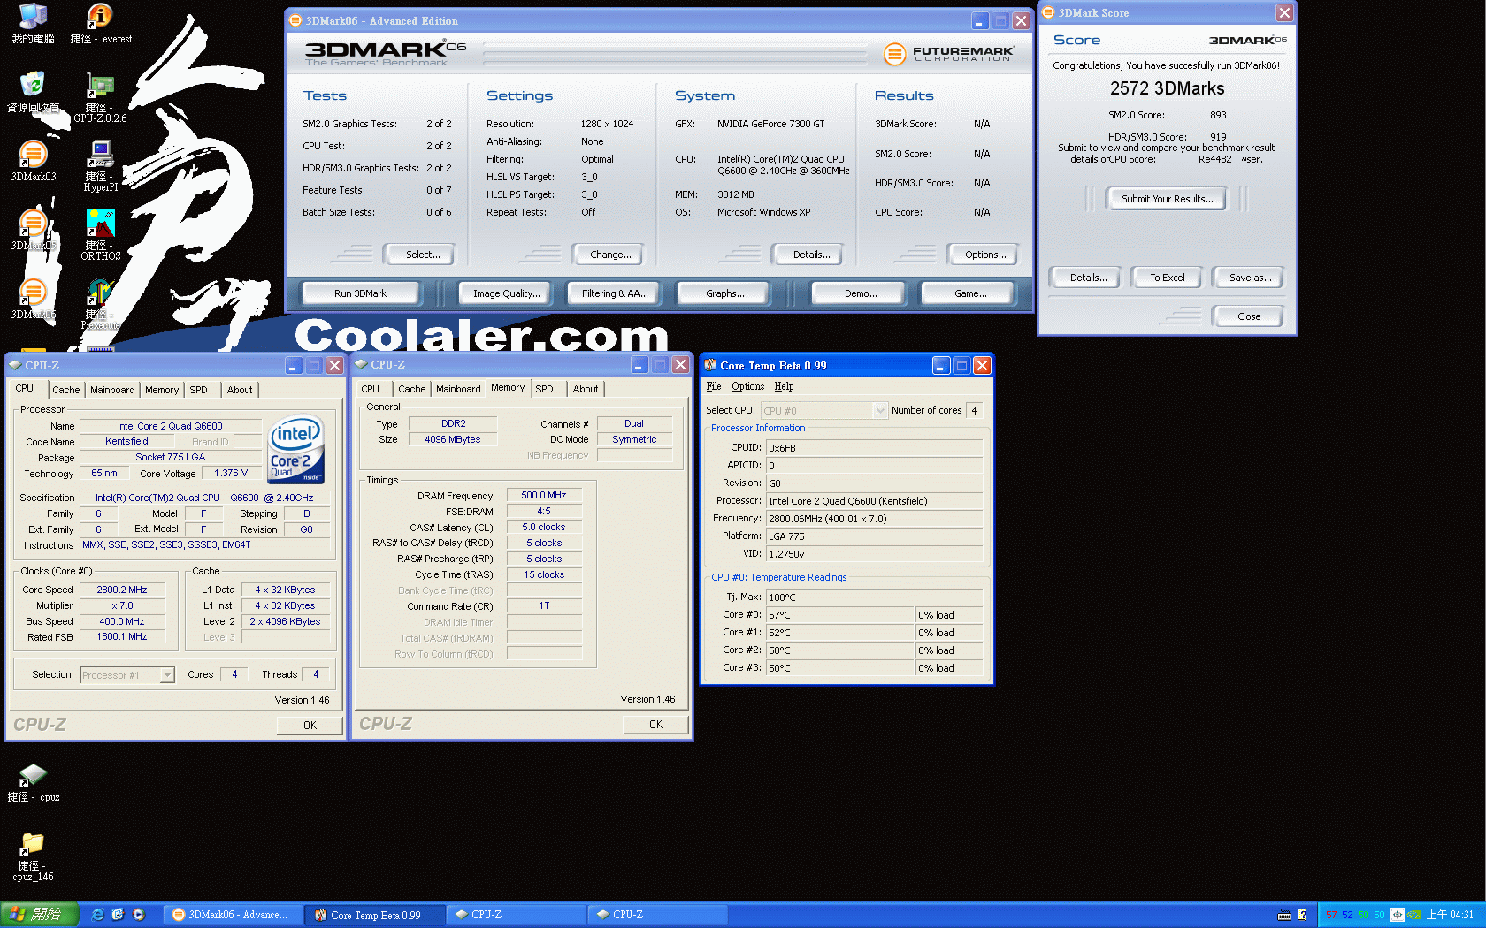1486x928 pixels.
Task: Select the Piexecute shortcut icon
Action: 100,304
